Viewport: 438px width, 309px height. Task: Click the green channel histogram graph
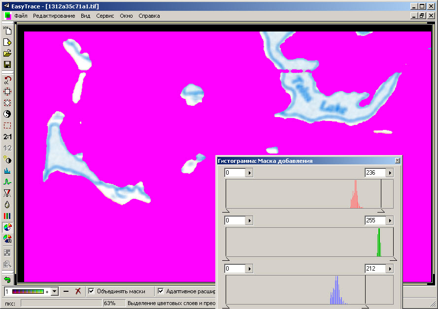(x=309, y=242)
